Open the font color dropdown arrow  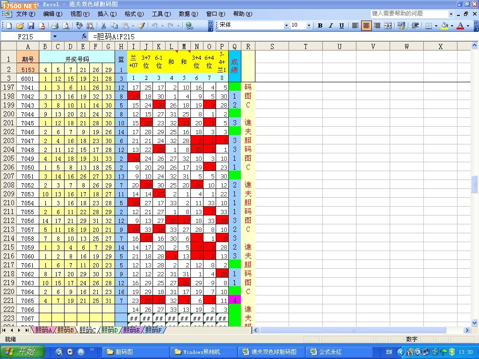pos(468,26)
